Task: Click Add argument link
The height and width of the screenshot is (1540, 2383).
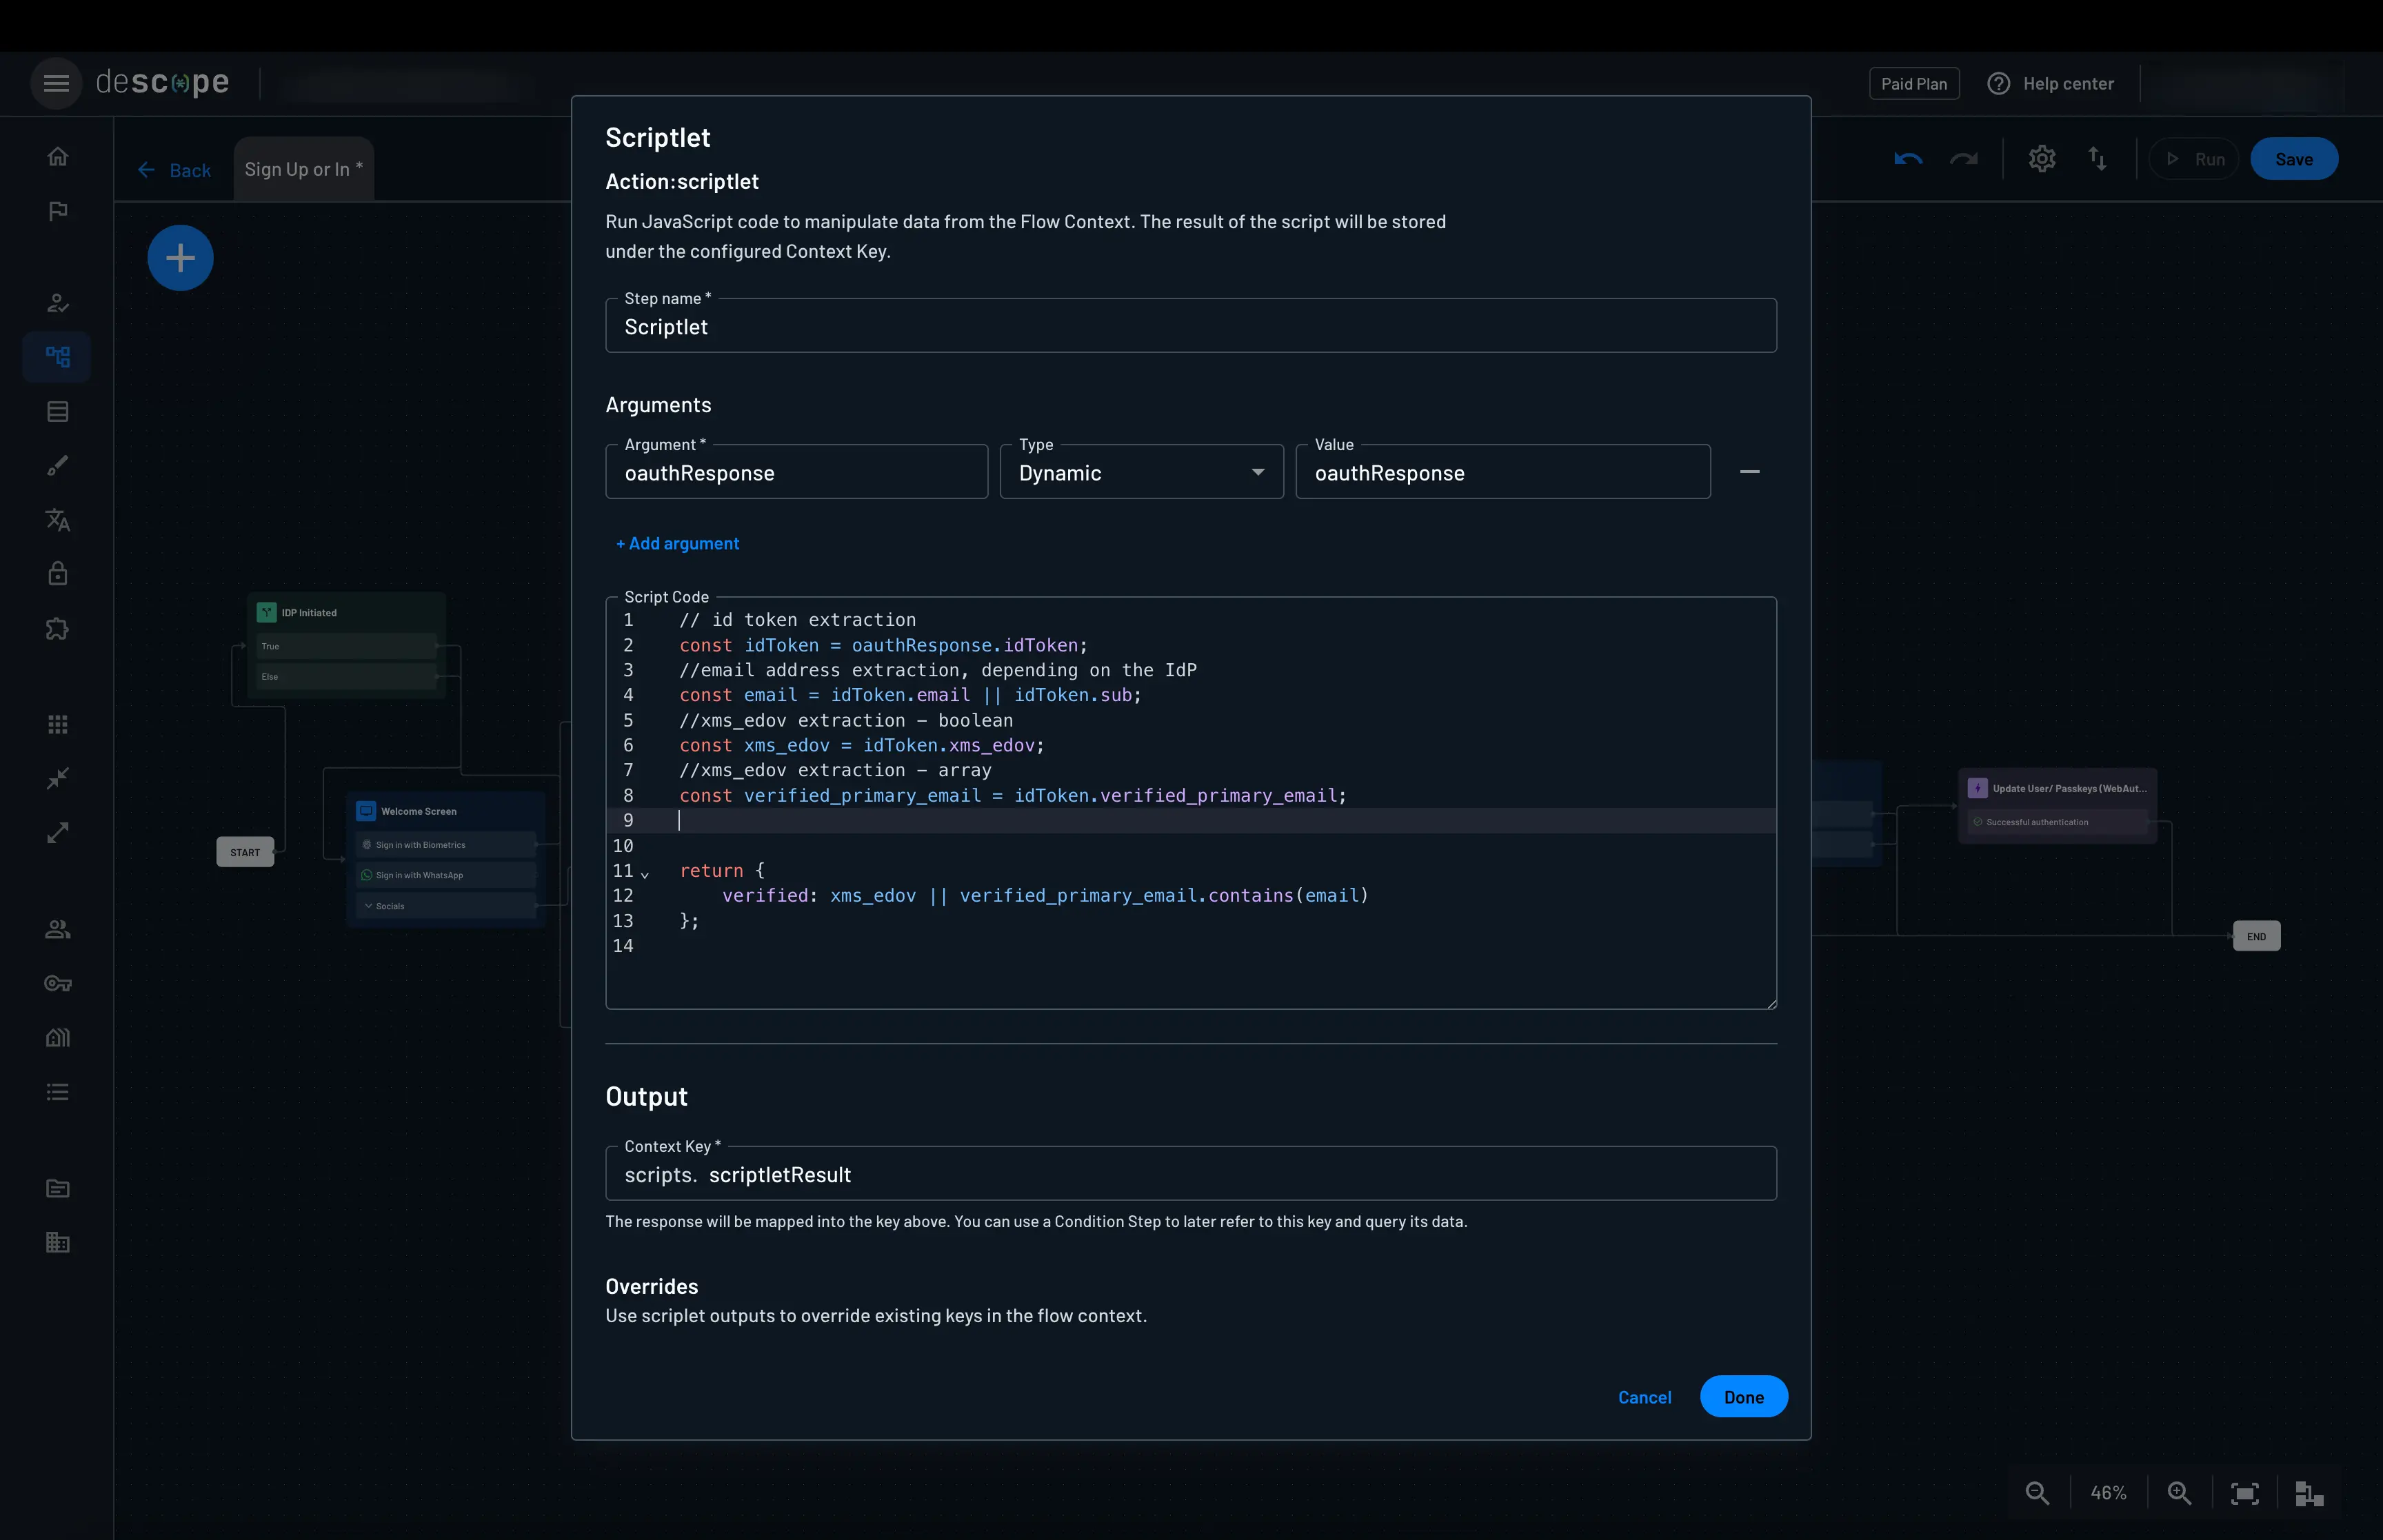Action: pos(677,543)
